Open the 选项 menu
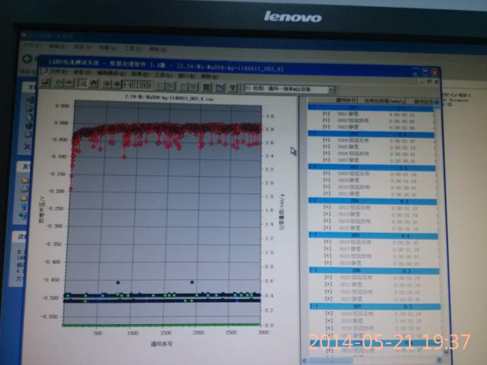The height and width of the screenshot is (365, 487). click(140, 74)
